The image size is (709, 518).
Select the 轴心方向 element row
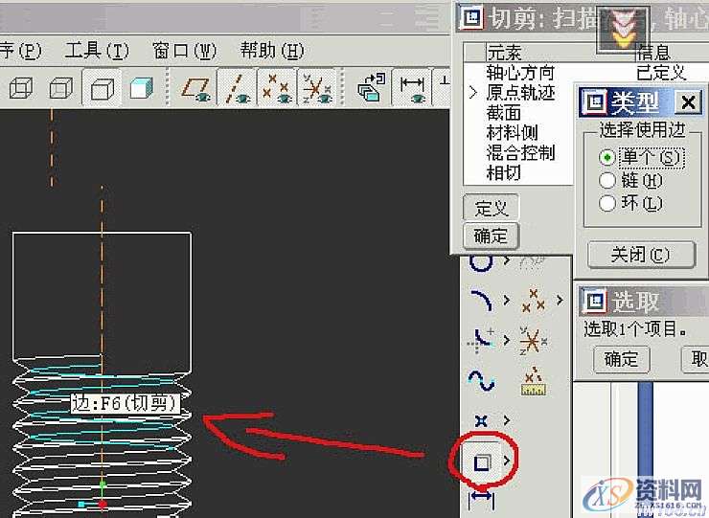[x=520, y=73]
